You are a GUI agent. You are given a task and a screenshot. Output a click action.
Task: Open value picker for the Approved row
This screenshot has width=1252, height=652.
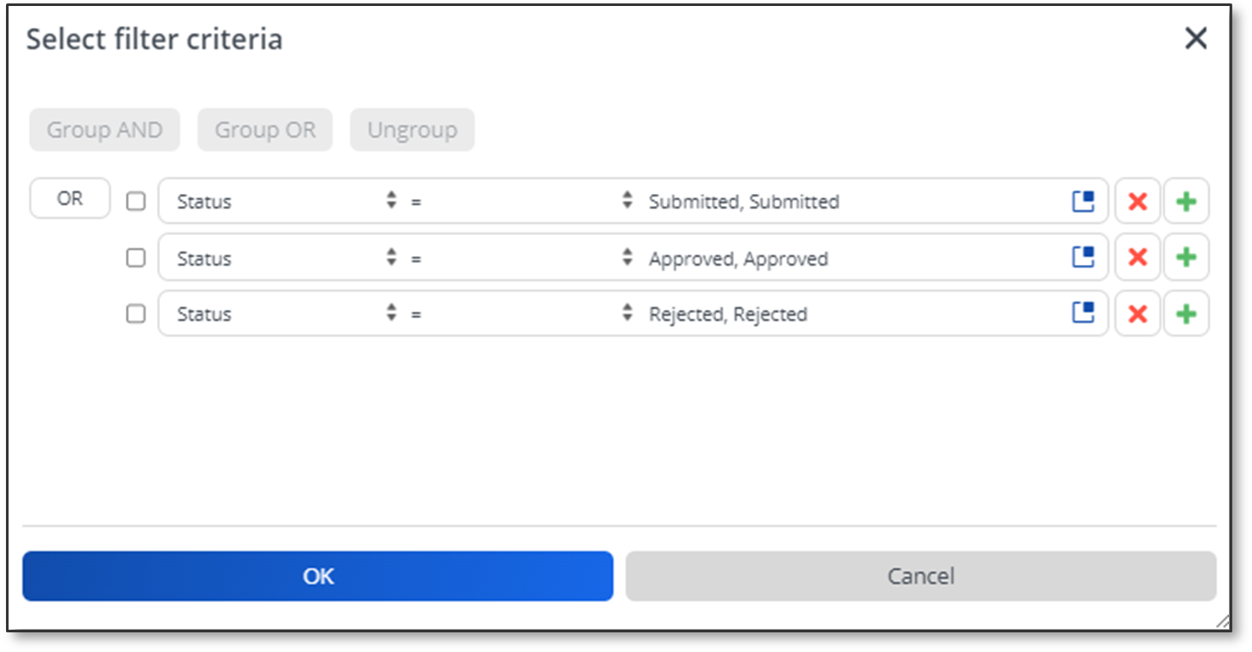pos(1083,257)
